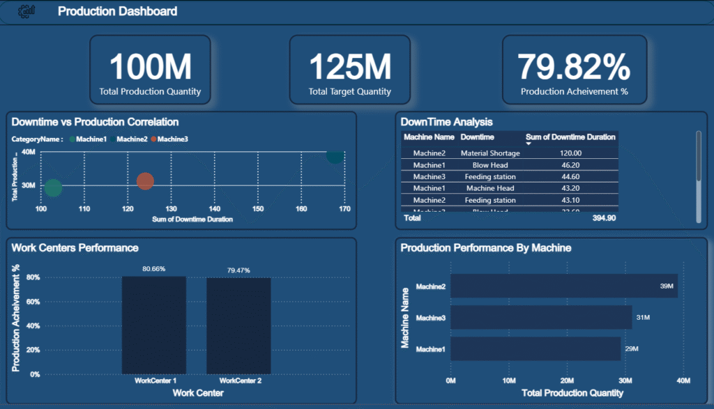The image size is (714, 409).
Task: Select the orange Machine3 legend marker
Action: pyautogui.click(x=153, y=139)
